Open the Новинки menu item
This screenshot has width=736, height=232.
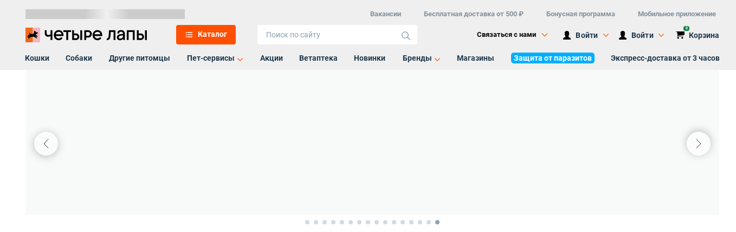click(x=370, y=58)
